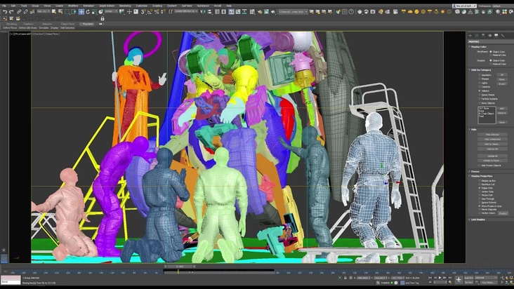Click the Hide by Name button

[x=492, y=144]
